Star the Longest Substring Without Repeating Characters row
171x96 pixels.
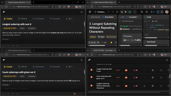point(161,86)
